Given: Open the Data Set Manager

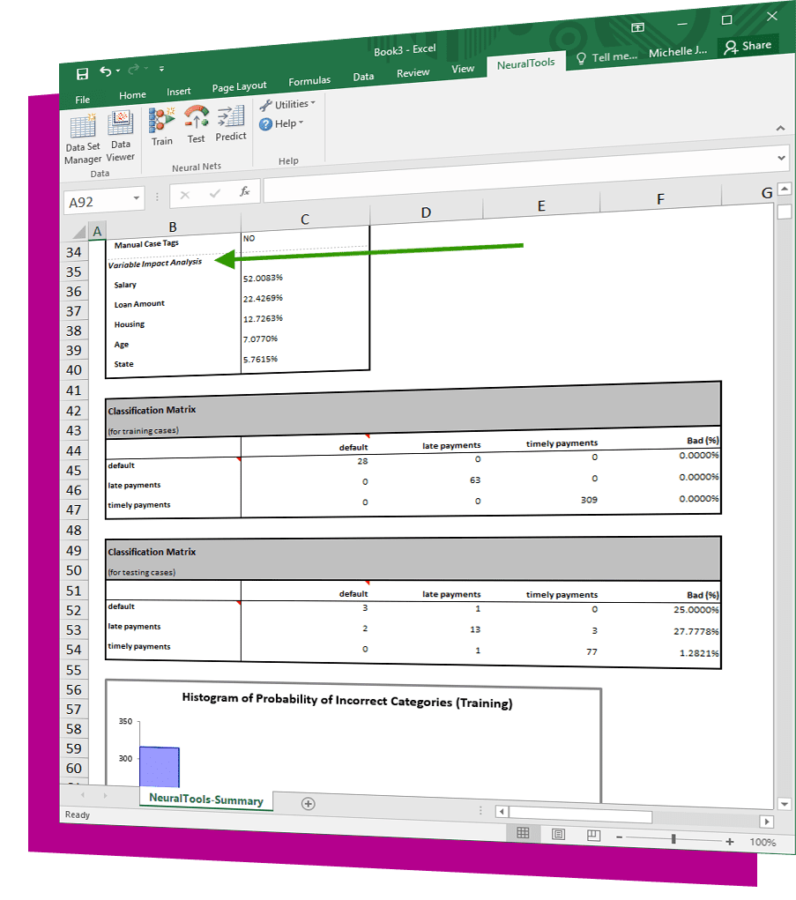Looking at the screenshot, I should [x=83, y=139].
